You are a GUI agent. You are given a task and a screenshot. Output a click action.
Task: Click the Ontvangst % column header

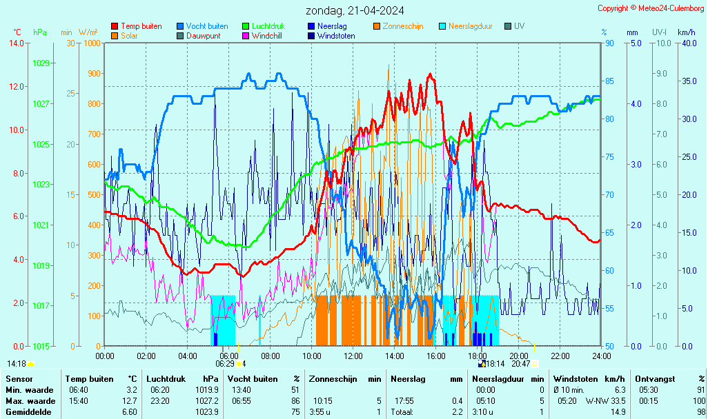tap(670, 379)
